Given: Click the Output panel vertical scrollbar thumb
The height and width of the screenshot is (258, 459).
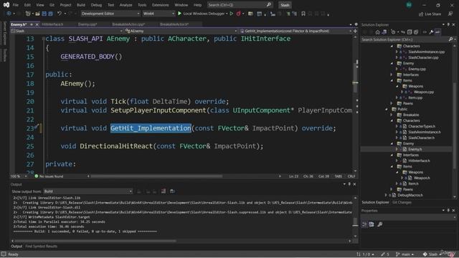Looking at the screenshot, I should coord(356,222).
